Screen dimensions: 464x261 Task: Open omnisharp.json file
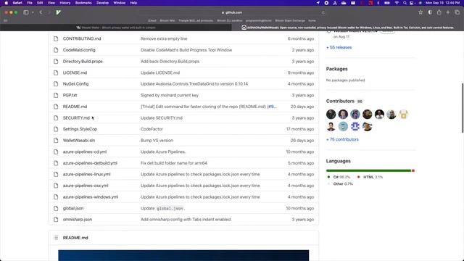78,220
